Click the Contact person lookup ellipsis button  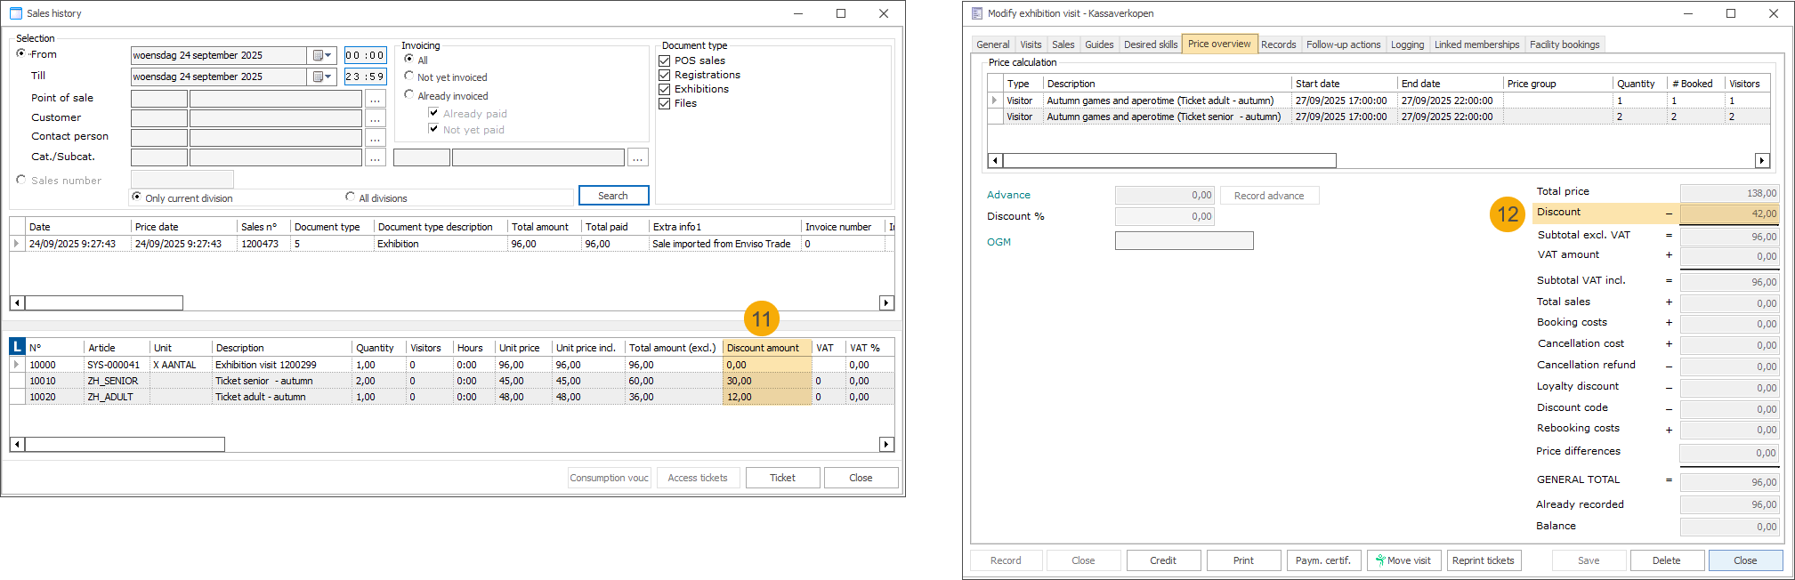[x=376, y=138]
